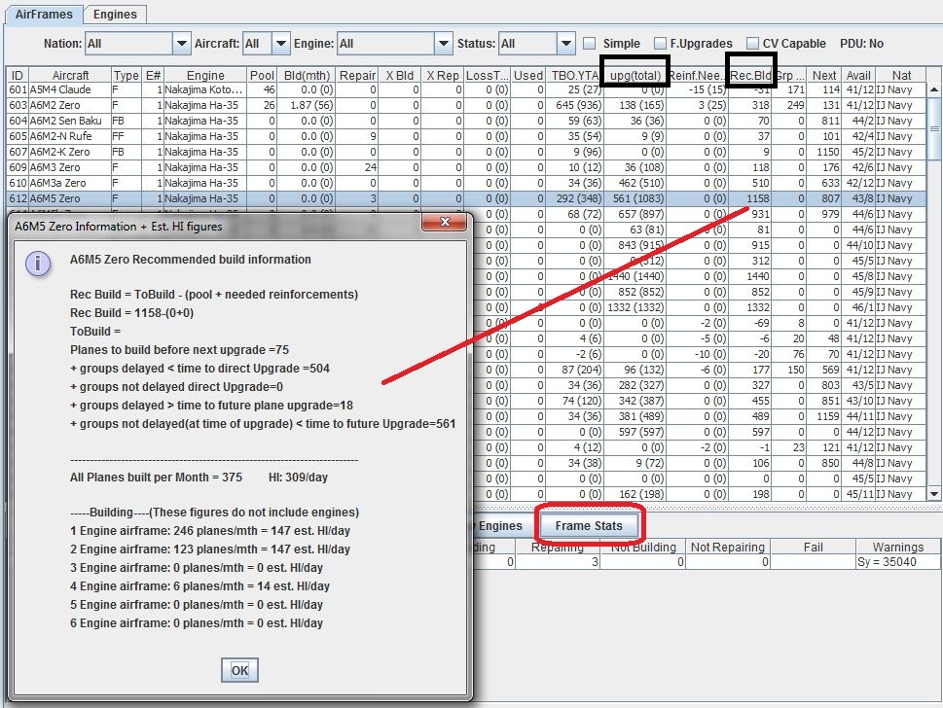The image size is (943, 708).
Task: Close the A6M5 Zero Information dialog
Action: [445, 222]
